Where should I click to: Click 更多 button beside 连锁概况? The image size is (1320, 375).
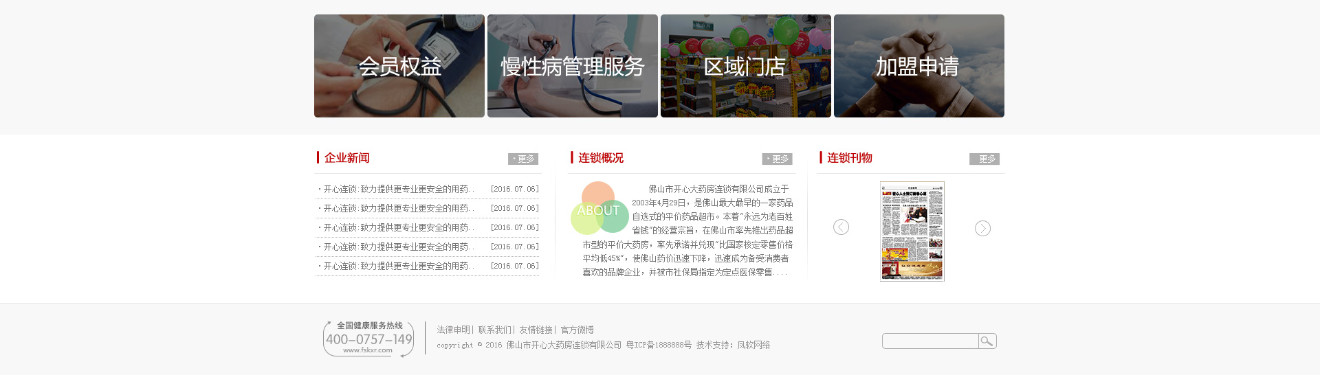tap(778, 159)
